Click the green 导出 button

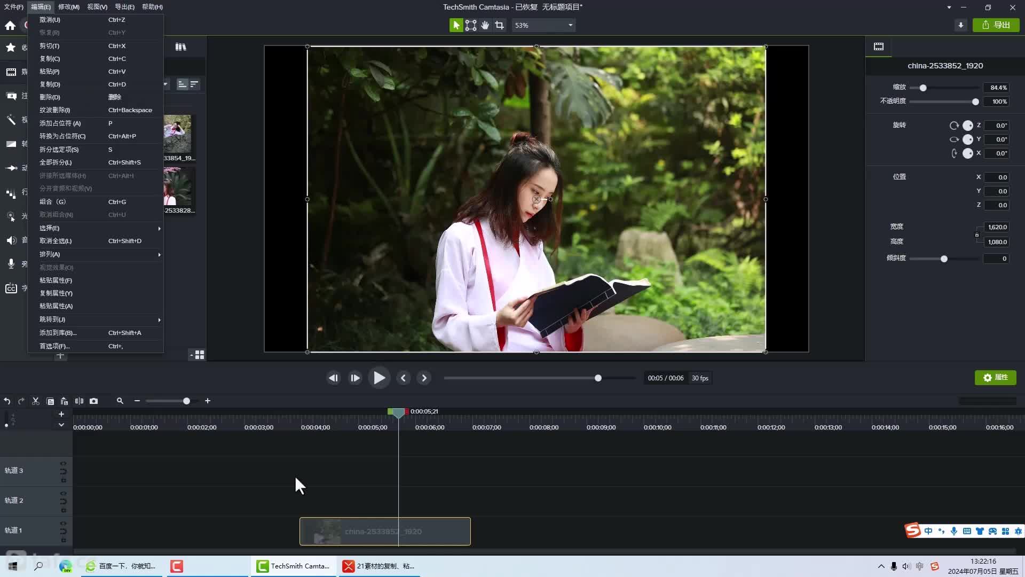[x=996, y=25]
